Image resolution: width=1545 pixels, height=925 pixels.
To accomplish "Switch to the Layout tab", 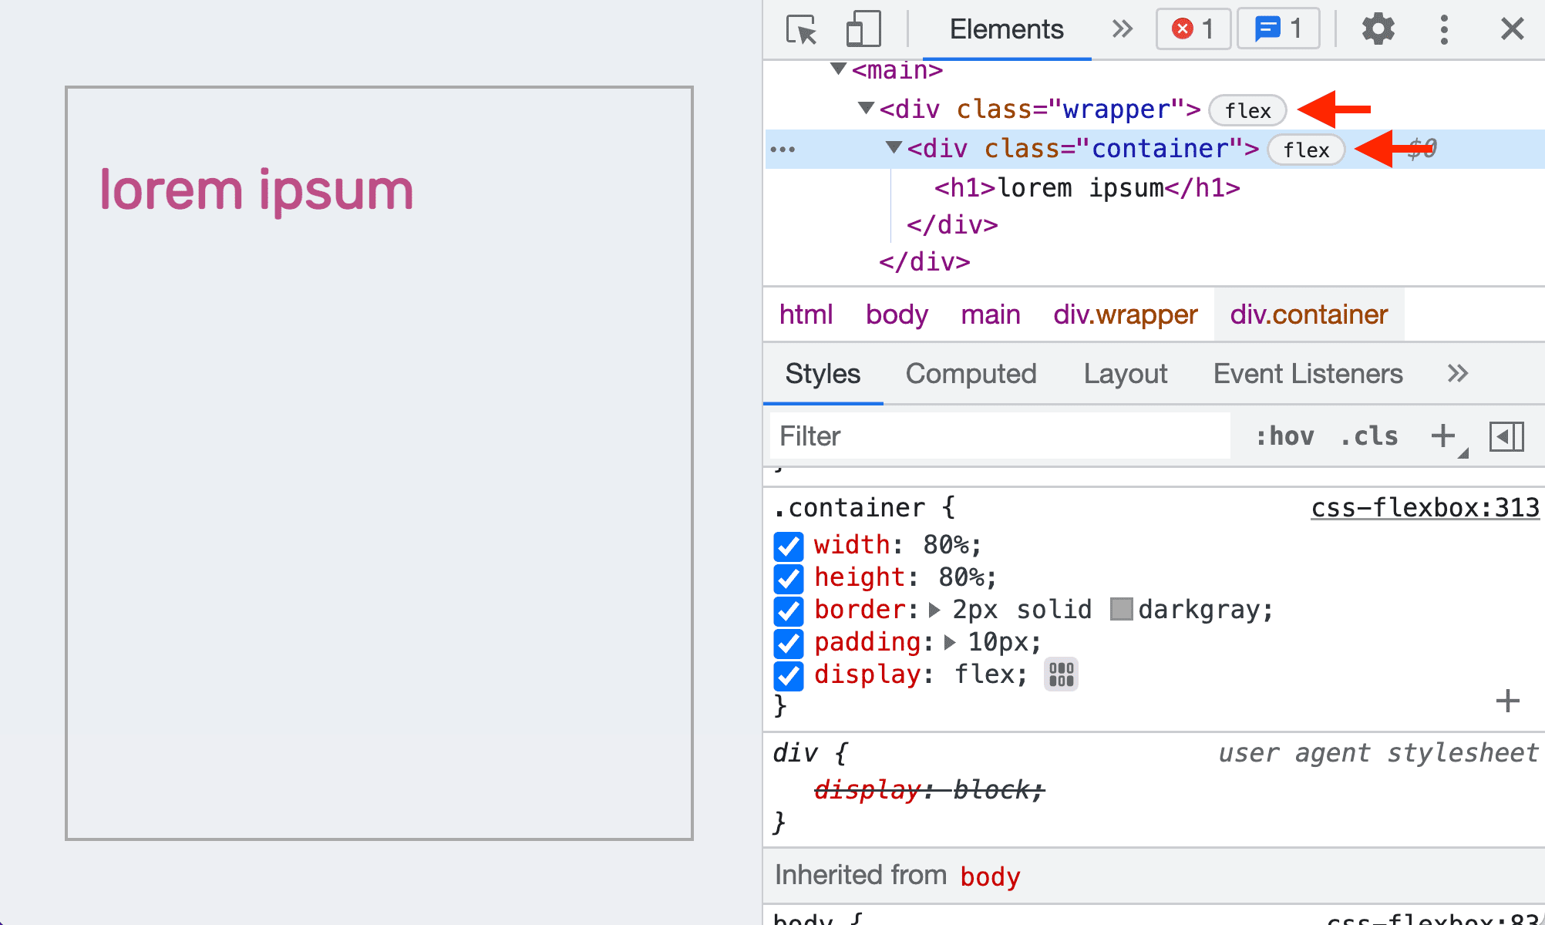I will [1126, 373].
